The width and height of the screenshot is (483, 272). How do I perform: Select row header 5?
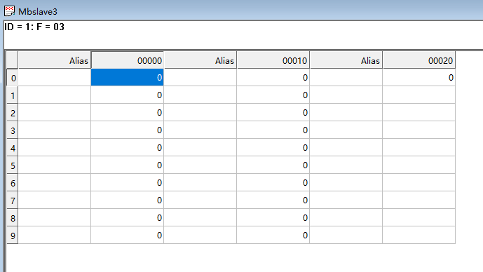click(x=13, y=165)
